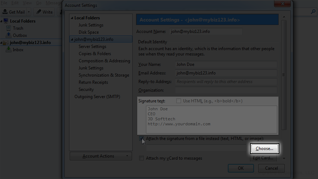Select Junk Settings under john@mybiz123.info

91,68
